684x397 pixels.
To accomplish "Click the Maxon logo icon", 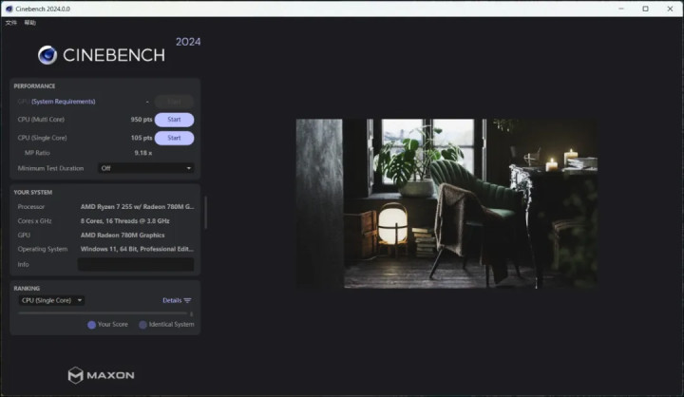I will 75,375.
